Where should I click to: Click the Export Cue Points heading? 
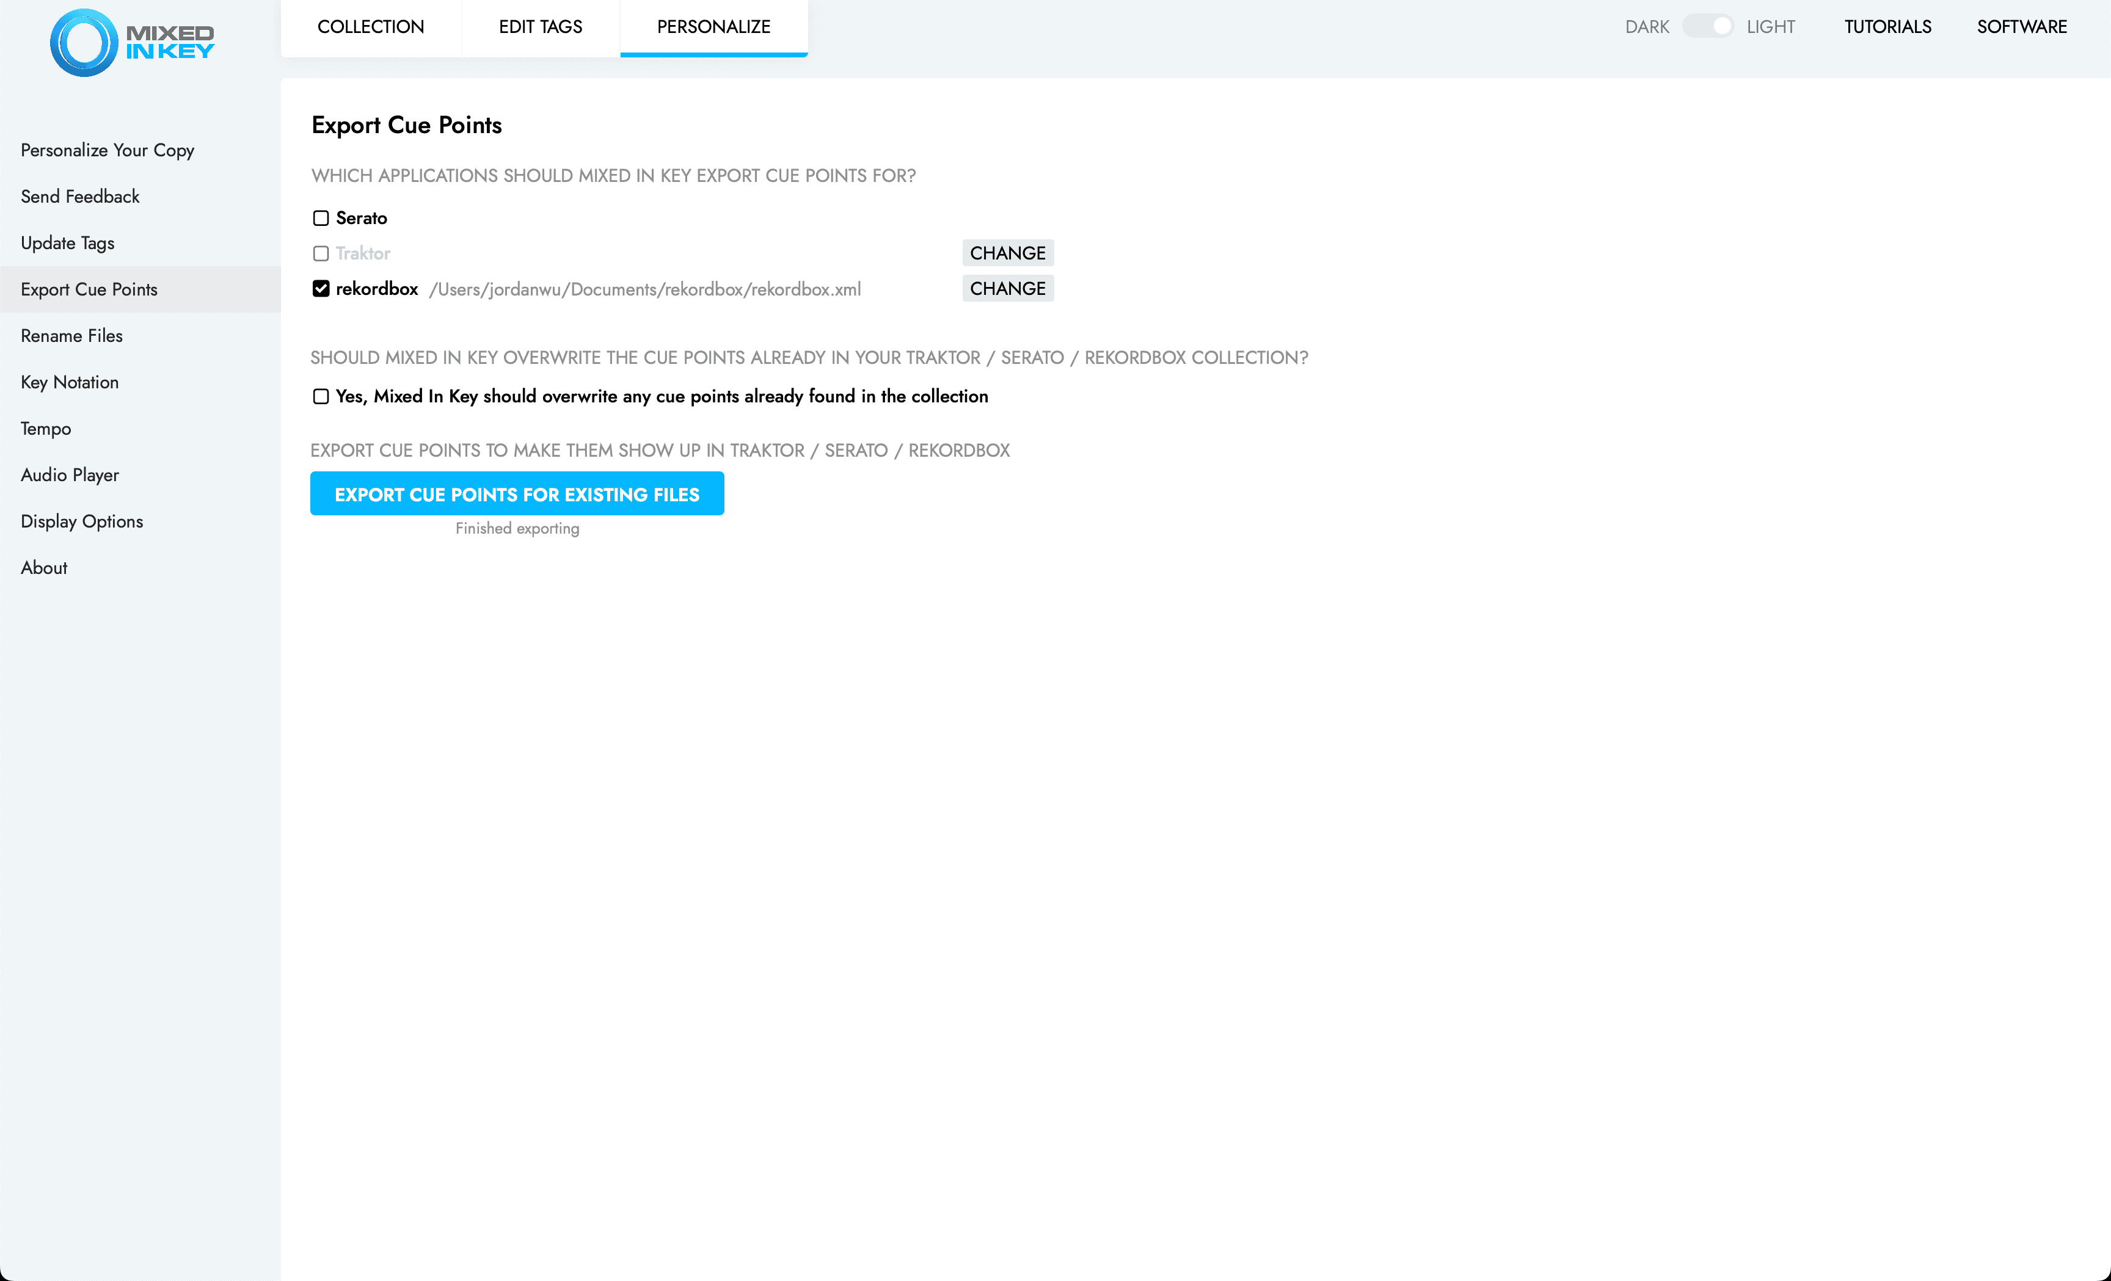coord(406,125)
